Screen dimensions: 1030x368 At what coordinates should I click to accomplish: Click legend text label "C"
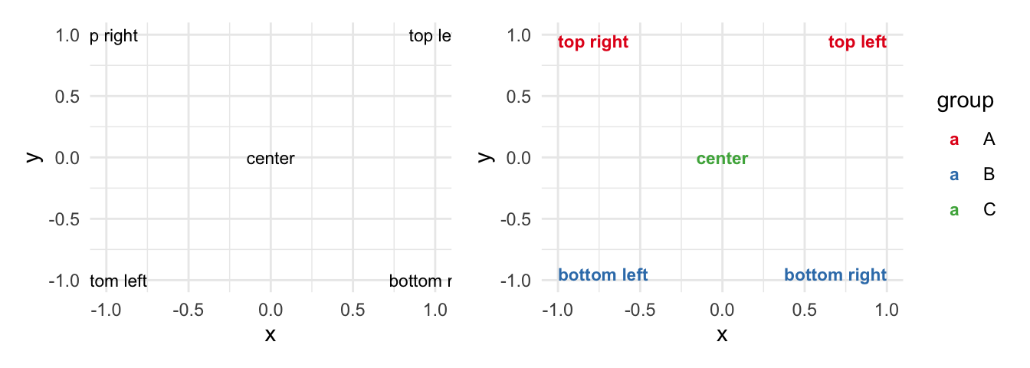pyautogui.click(x=989, y=210)
